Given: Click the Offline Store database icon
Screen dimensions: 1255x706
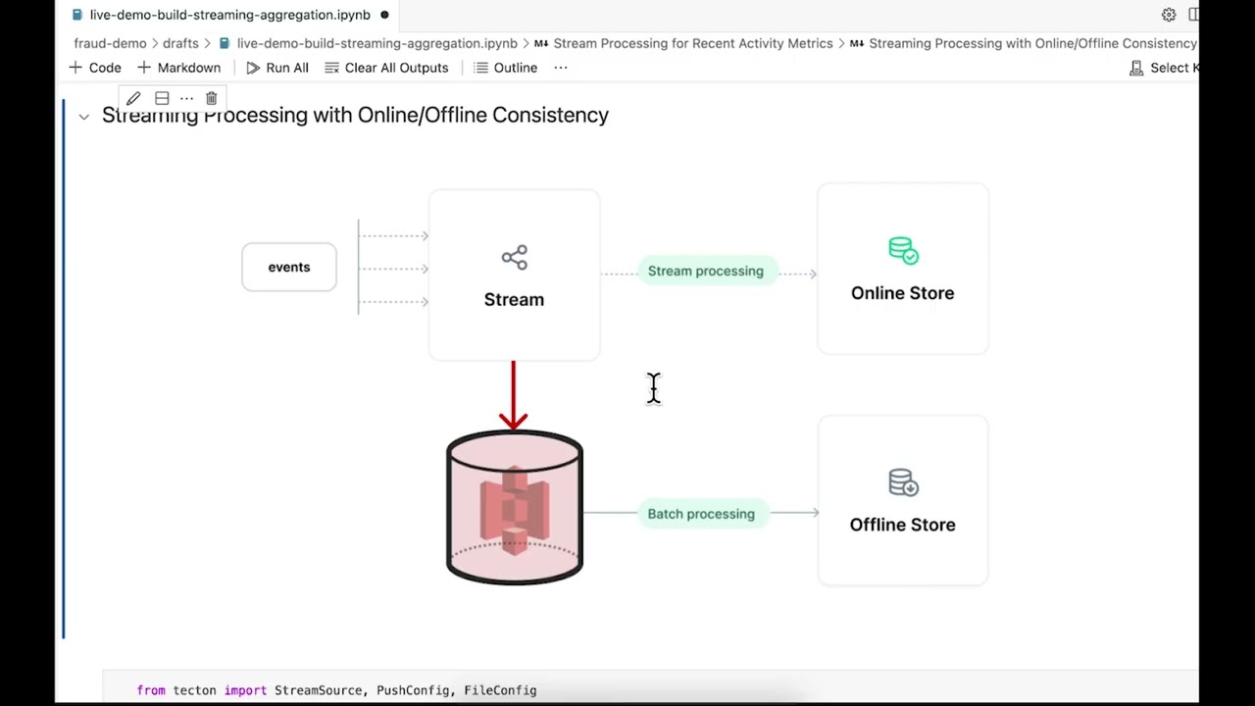Looking at the screenshot, I should (x=903, y=482).
